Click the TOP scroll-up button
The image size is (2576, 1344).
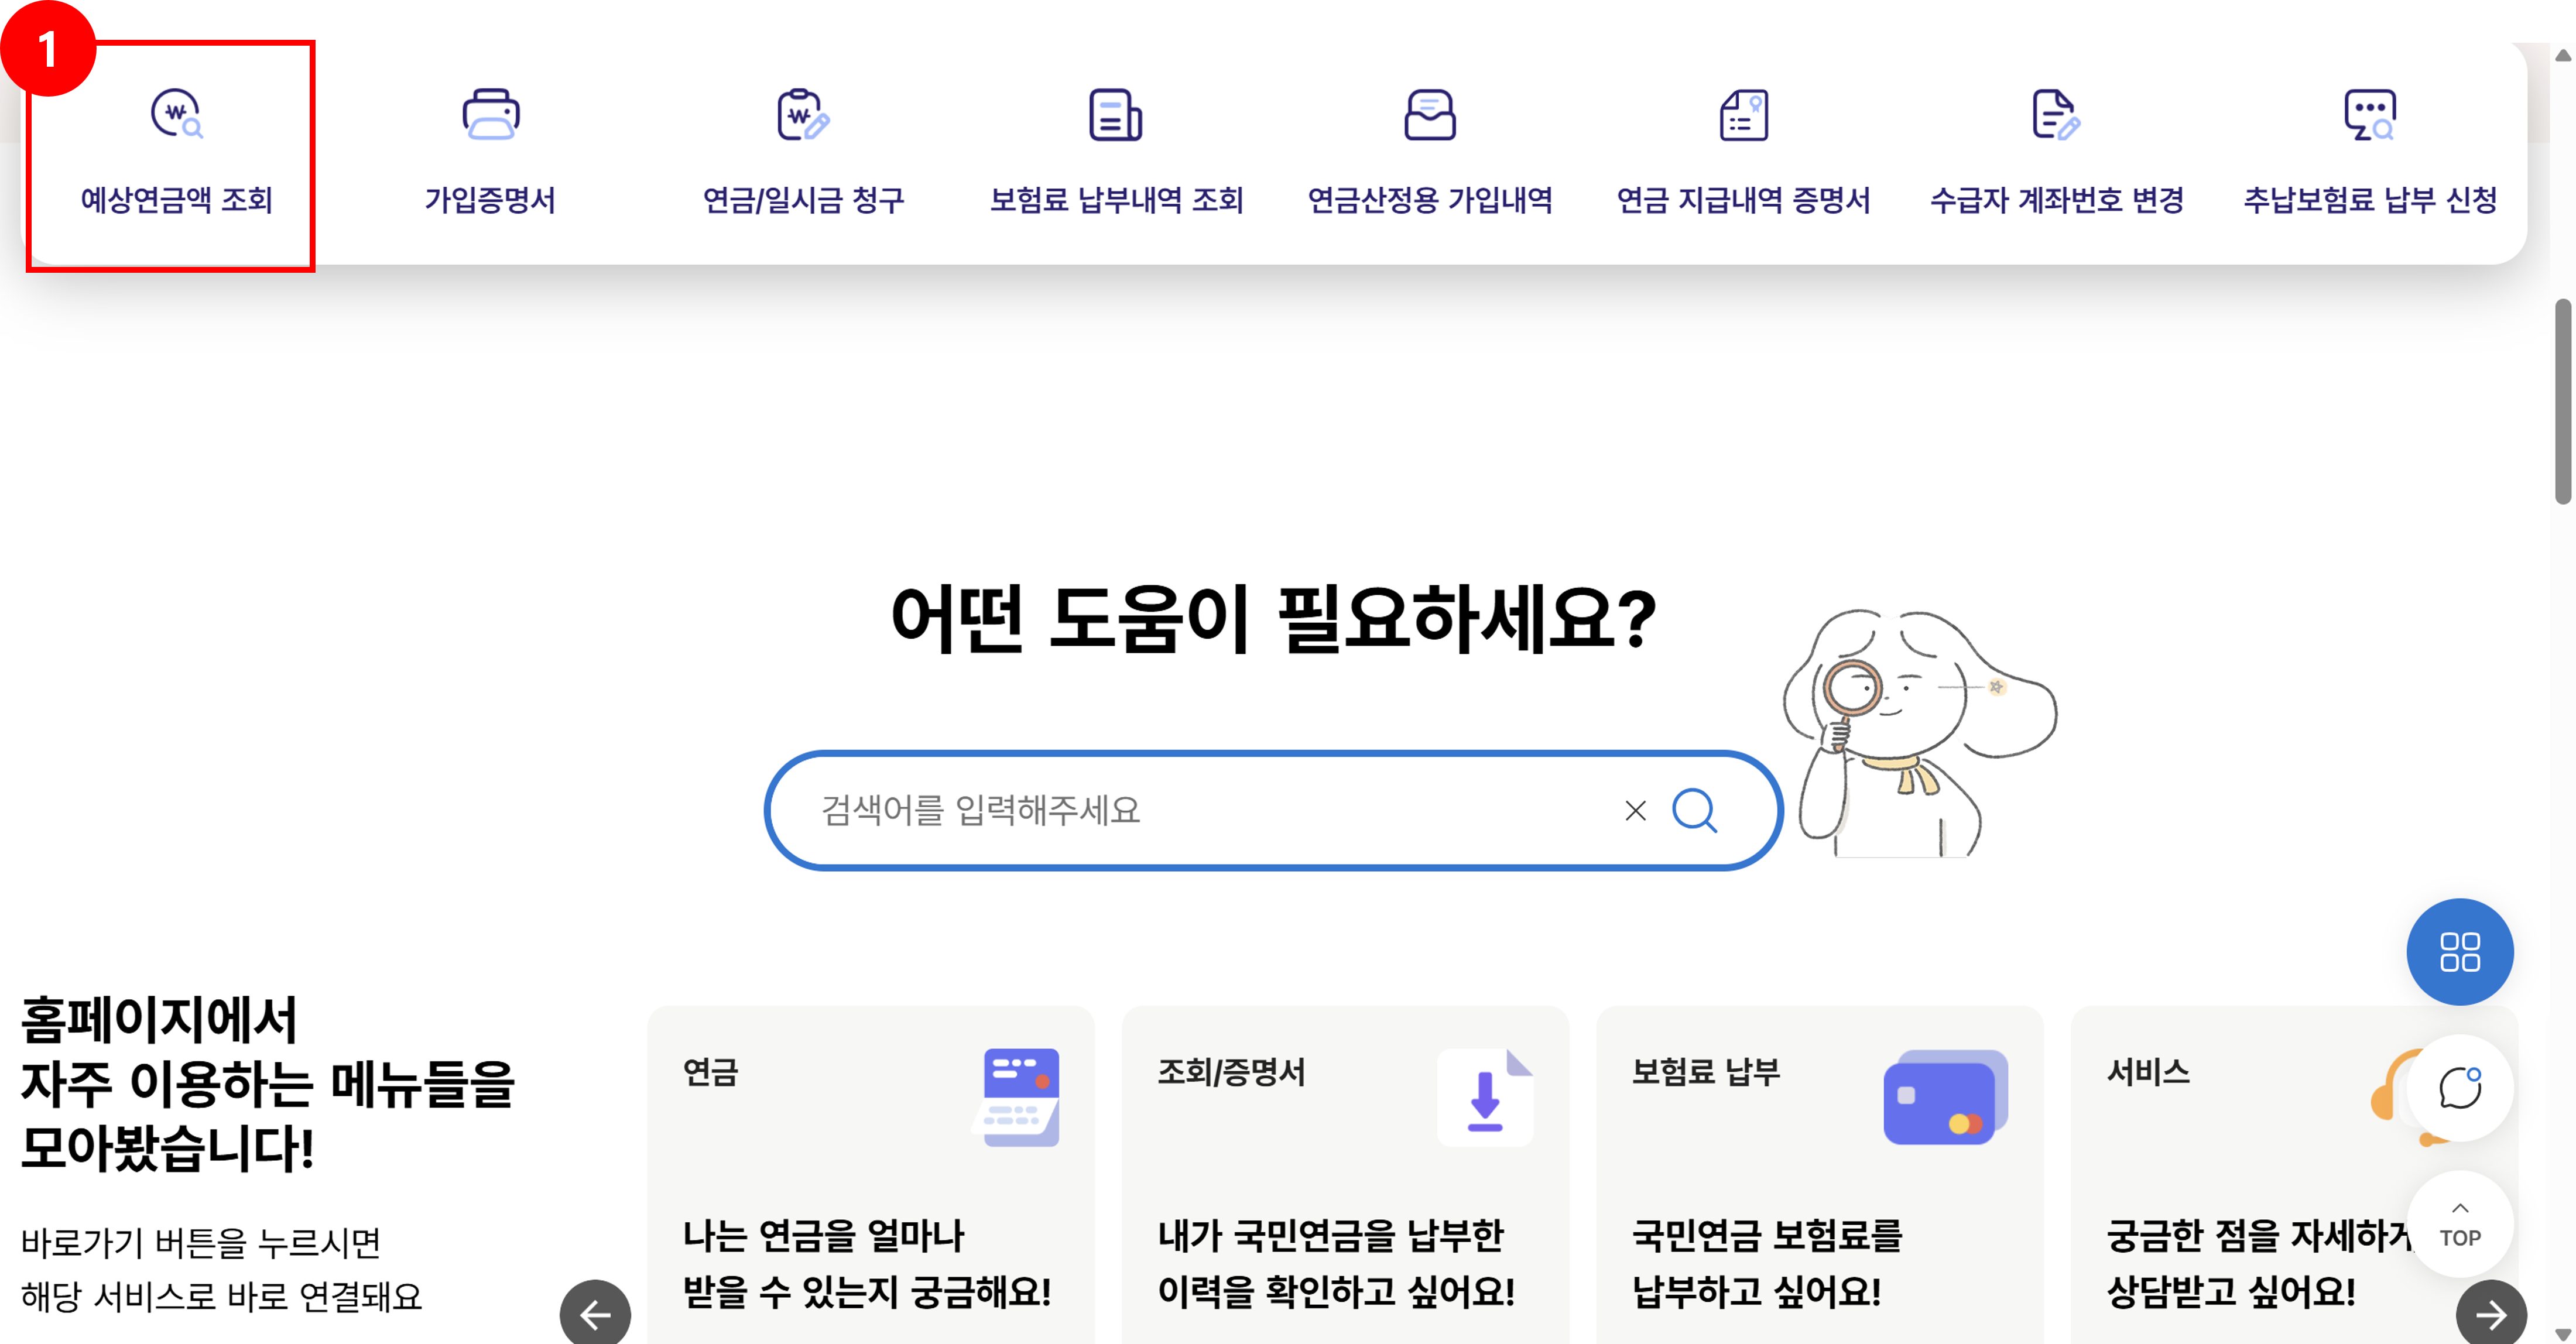pos(2459,1224)
